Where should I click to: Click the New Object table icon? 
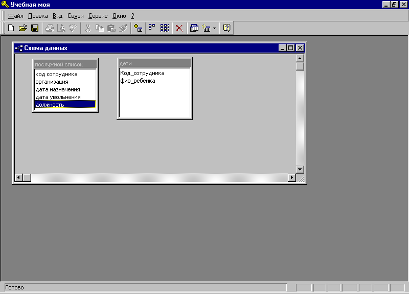[x=206, y=28]
